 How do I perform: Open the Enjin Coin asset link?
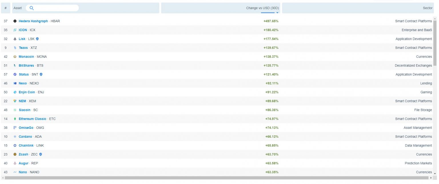tap(27, 92)
